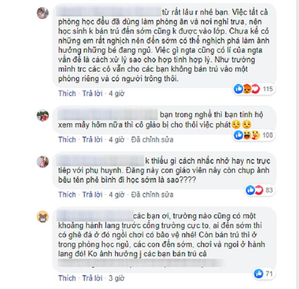The width and height of the screenshot is (299, 289).
Task: Click the angry reaction icon on first comment
Action: coord(247,89)
